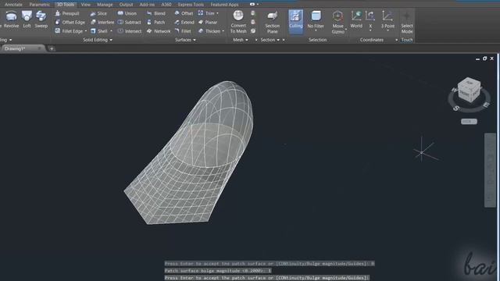Switch to the Output ribbon tab
The width and height of the screenshot is (500, 281).
[x=126, y=5]
